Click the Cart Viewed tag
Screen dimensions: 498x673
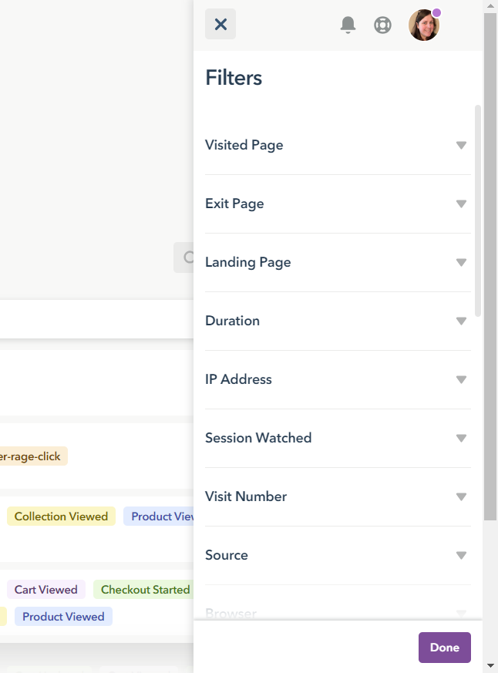(x=46, y=590)
